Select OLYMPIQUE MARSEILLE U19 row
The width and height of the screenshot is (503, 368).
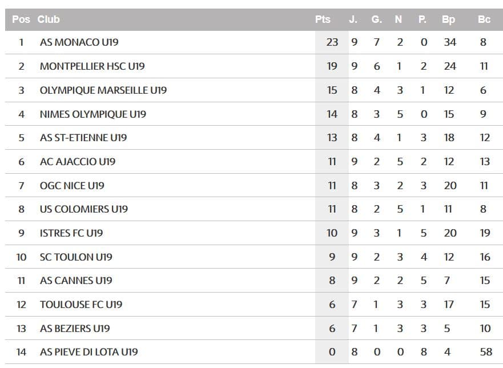coord(254,90)
